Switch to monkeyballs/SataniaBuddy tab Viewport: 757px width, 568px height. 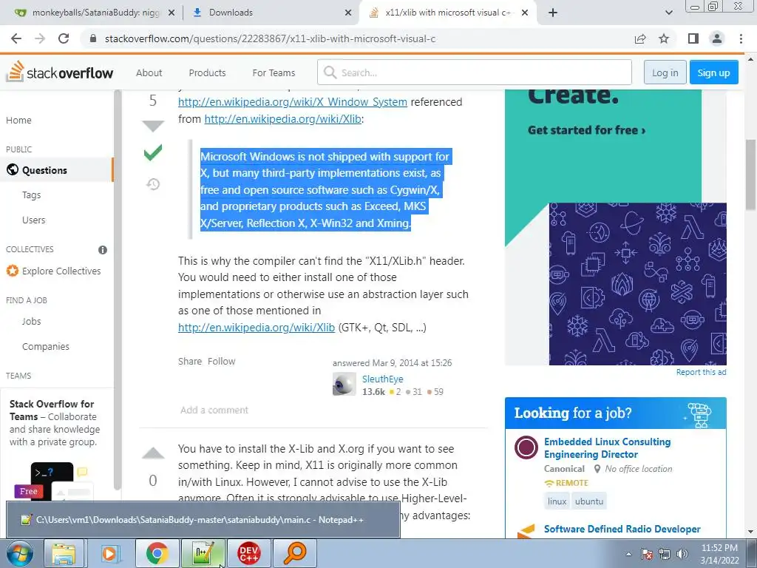point(95,13)
